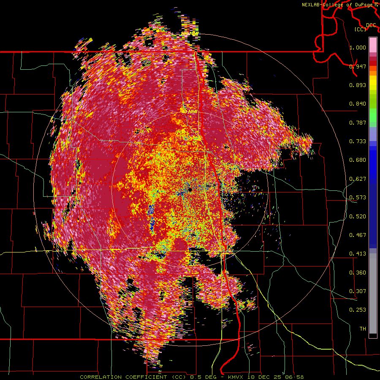
Task: Pick the pink top segment of the color bar
Action: (x=373, y=45)
